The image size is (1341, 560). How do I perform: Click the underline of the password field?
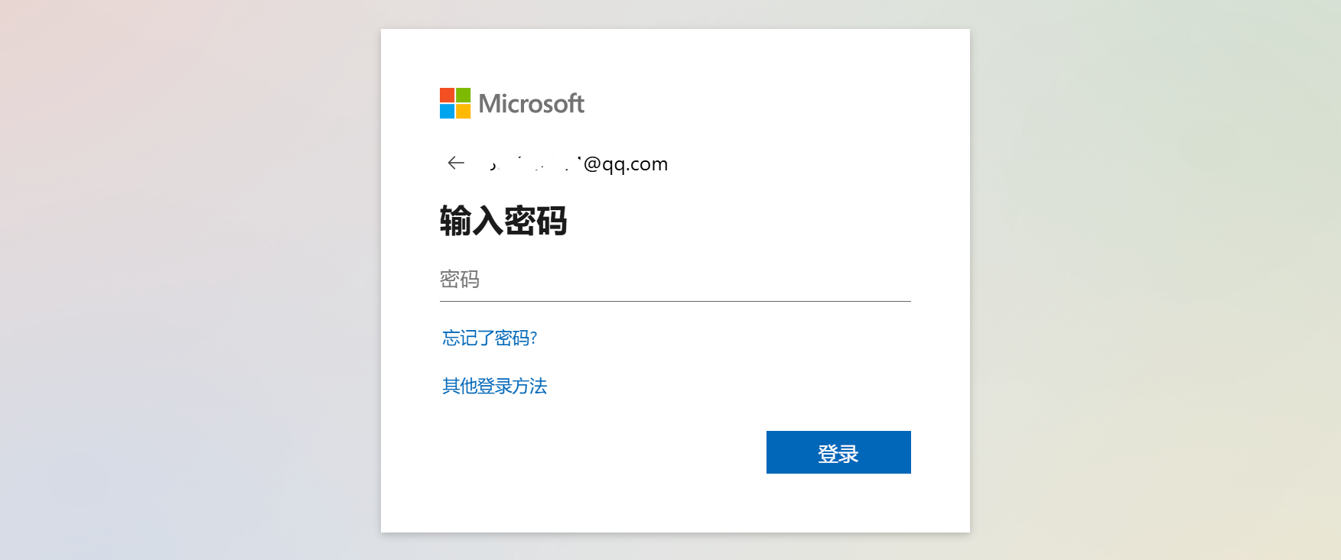(x=675, y=301)
